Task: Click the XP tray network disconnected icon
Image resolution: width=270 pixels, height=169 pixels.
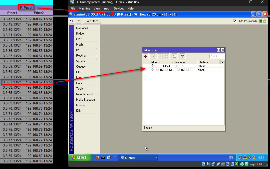Action: click(240, 157)
